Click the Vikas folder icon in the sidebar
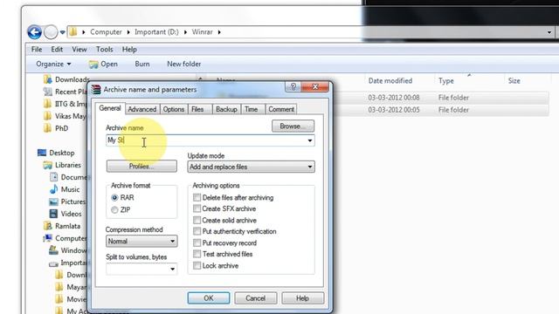The width and height of the screenshot is (559, 314). coord(48,116)
